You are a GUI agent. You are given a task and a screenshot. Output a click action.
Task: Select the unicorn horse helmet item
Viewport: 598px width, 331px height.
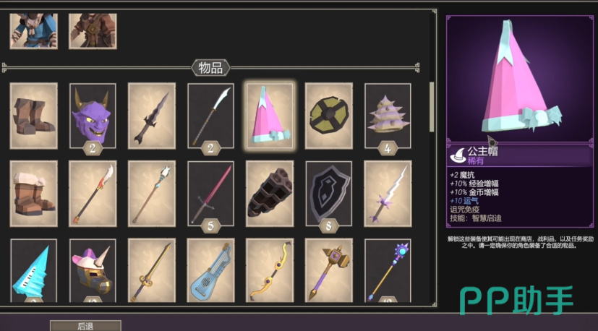(93, 270)
